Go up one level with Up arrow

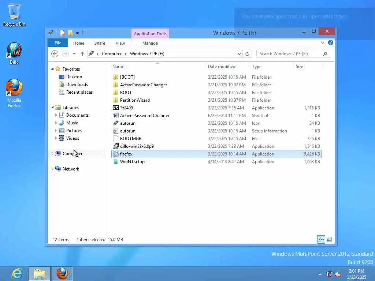pos(82,54)
